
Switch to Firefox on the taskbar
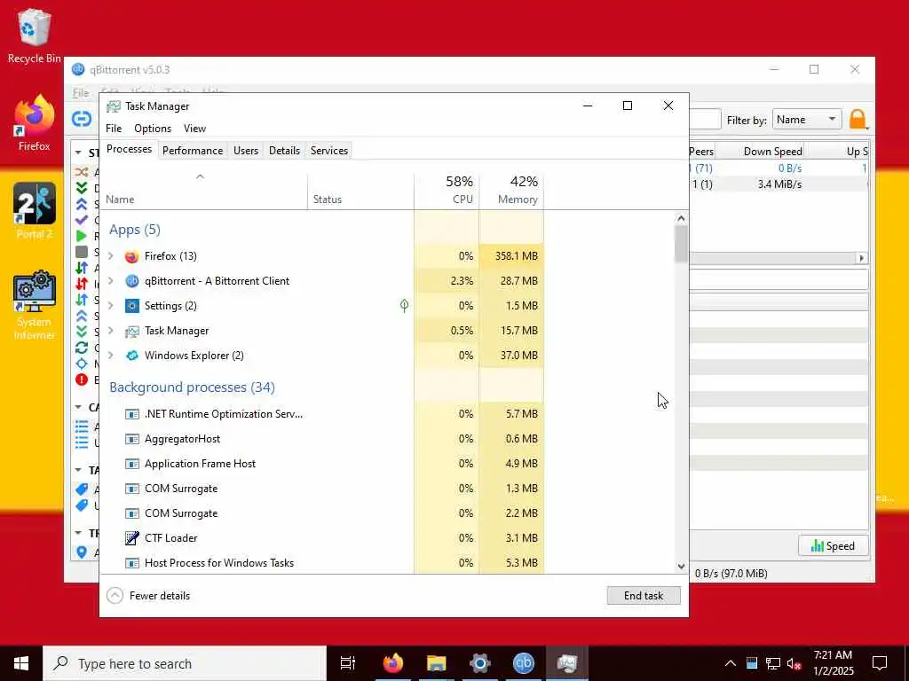tap(393, 663)
